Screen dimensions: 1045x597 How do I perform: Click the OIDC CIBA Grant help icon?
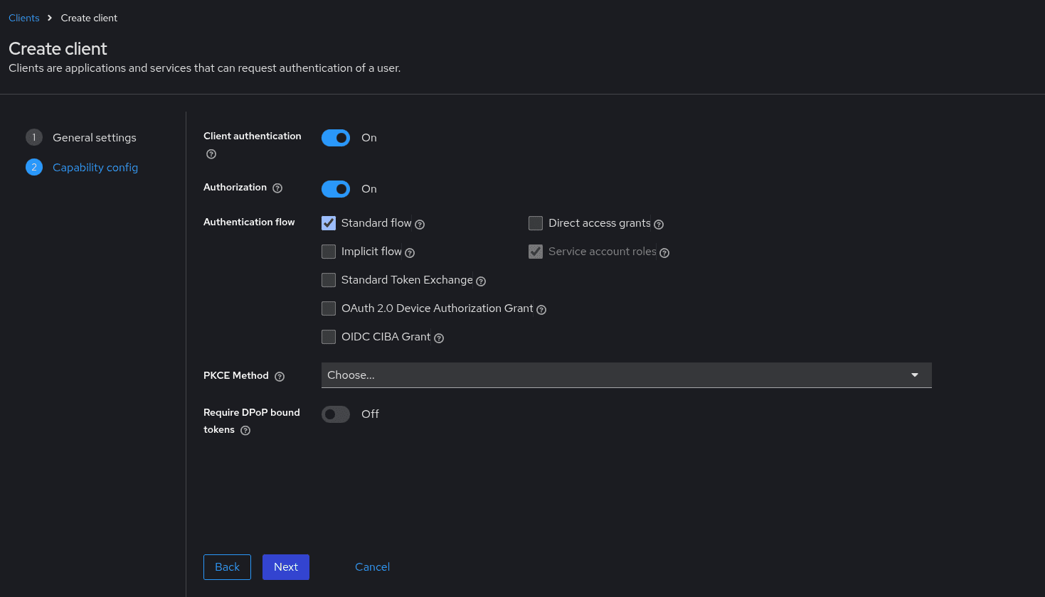click(x=438, y=338)
